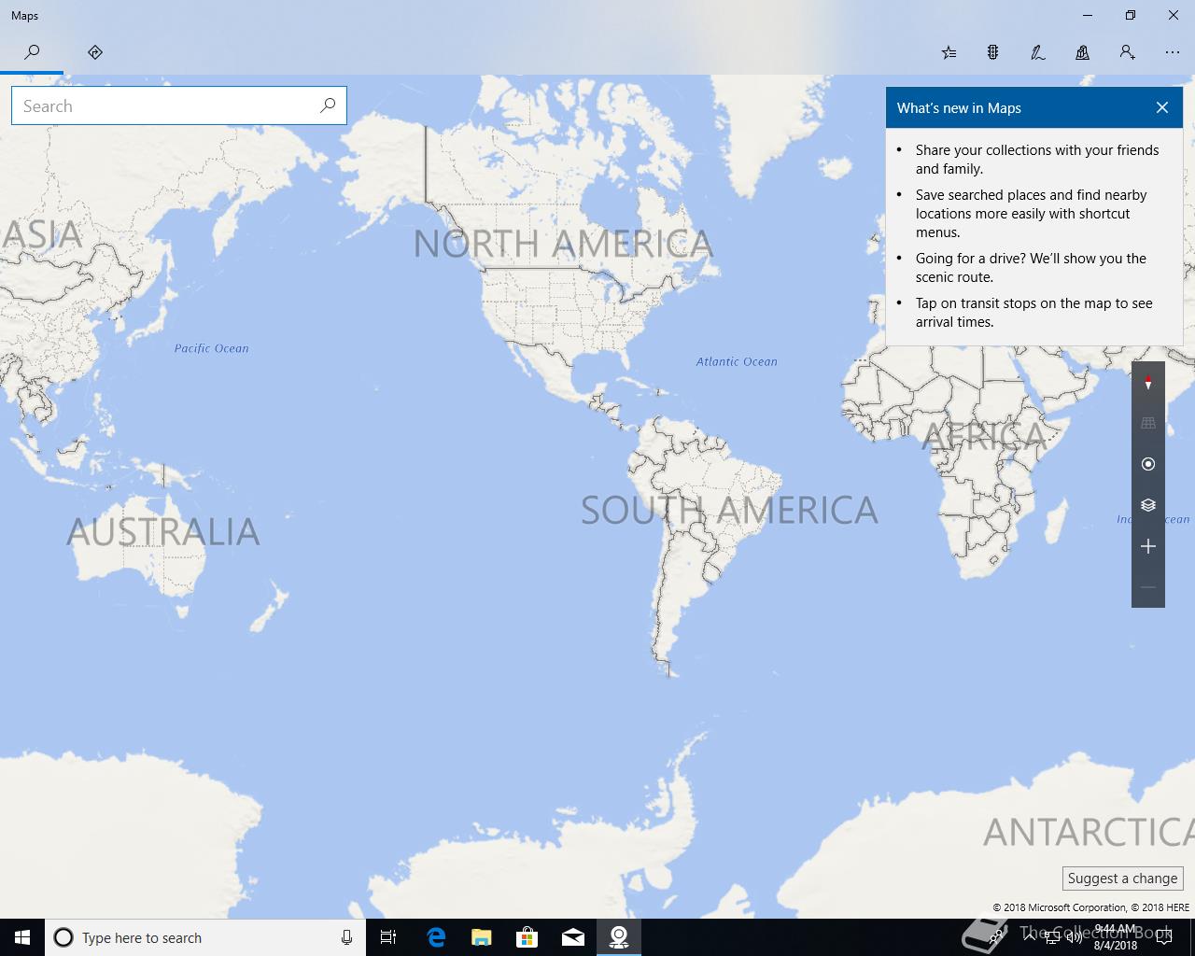
Task: Zoom out with the minus button
Action: 1148,587
